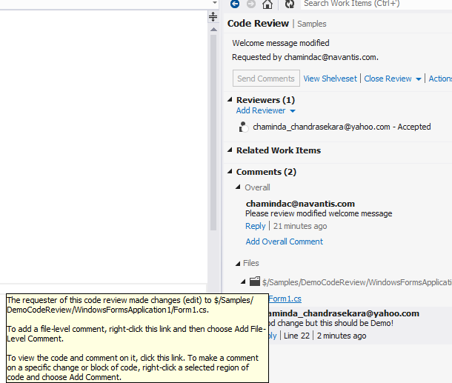
Task: Open the Add Reviewer dropdown arrow
Action: tap(292, 111)
